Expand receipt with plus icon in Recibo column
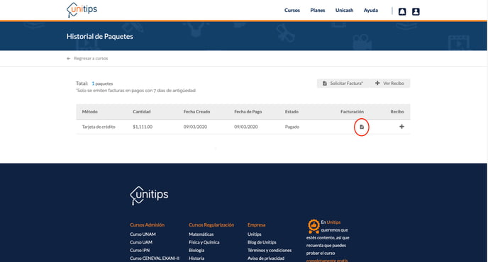 [401, 127]
